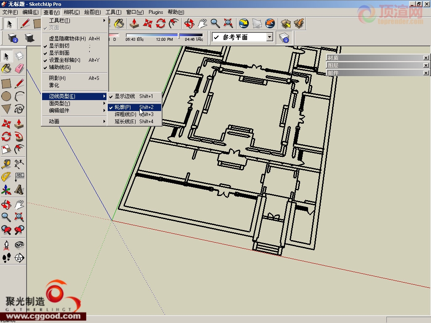Click Get Models box icon in top toolbar
Image resolution: width=431 pixels, height=323 pixels.
(286, 24)
